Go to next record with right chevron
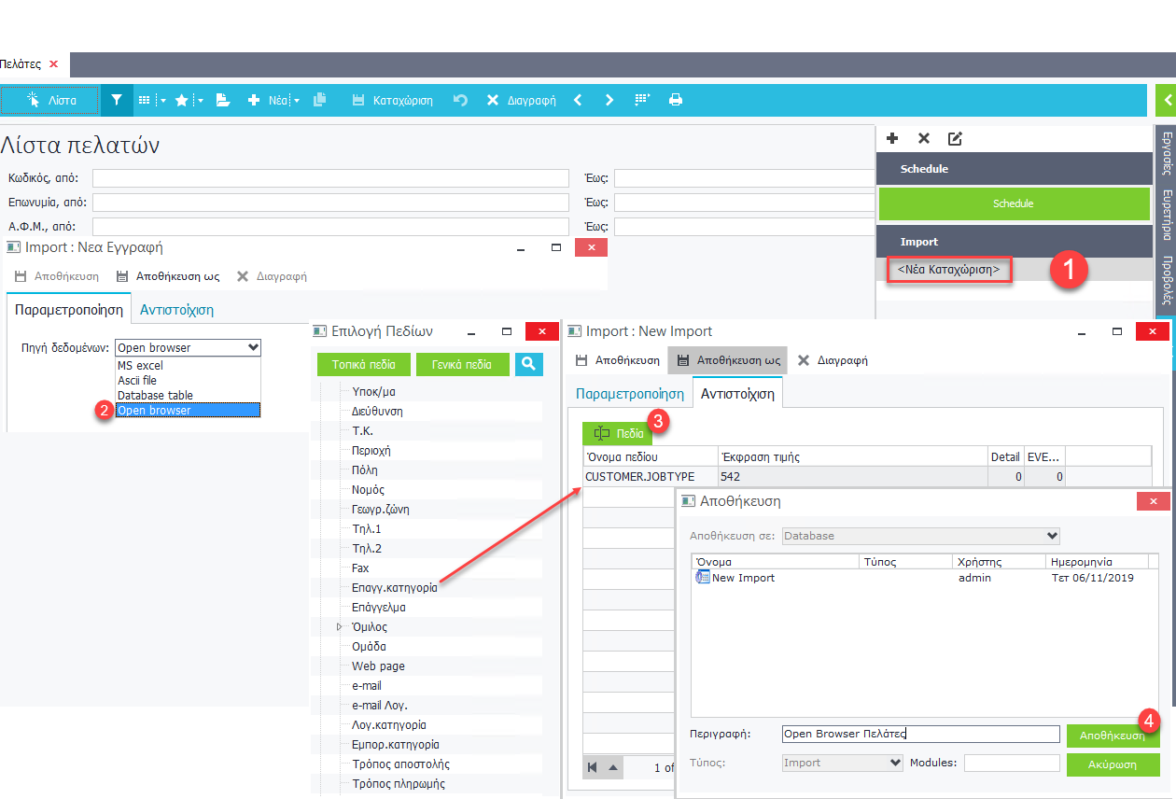 (609, 100)
